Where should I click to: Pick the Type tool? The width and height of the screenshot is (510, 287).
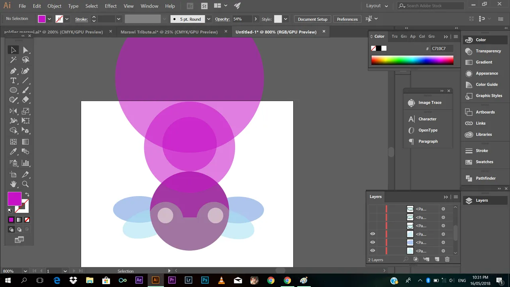tap(13, 81)
